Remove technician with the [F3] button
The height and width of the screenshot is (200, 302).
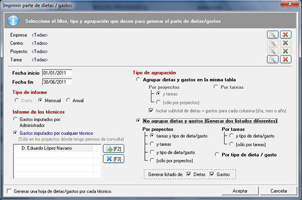pos(113,159)
